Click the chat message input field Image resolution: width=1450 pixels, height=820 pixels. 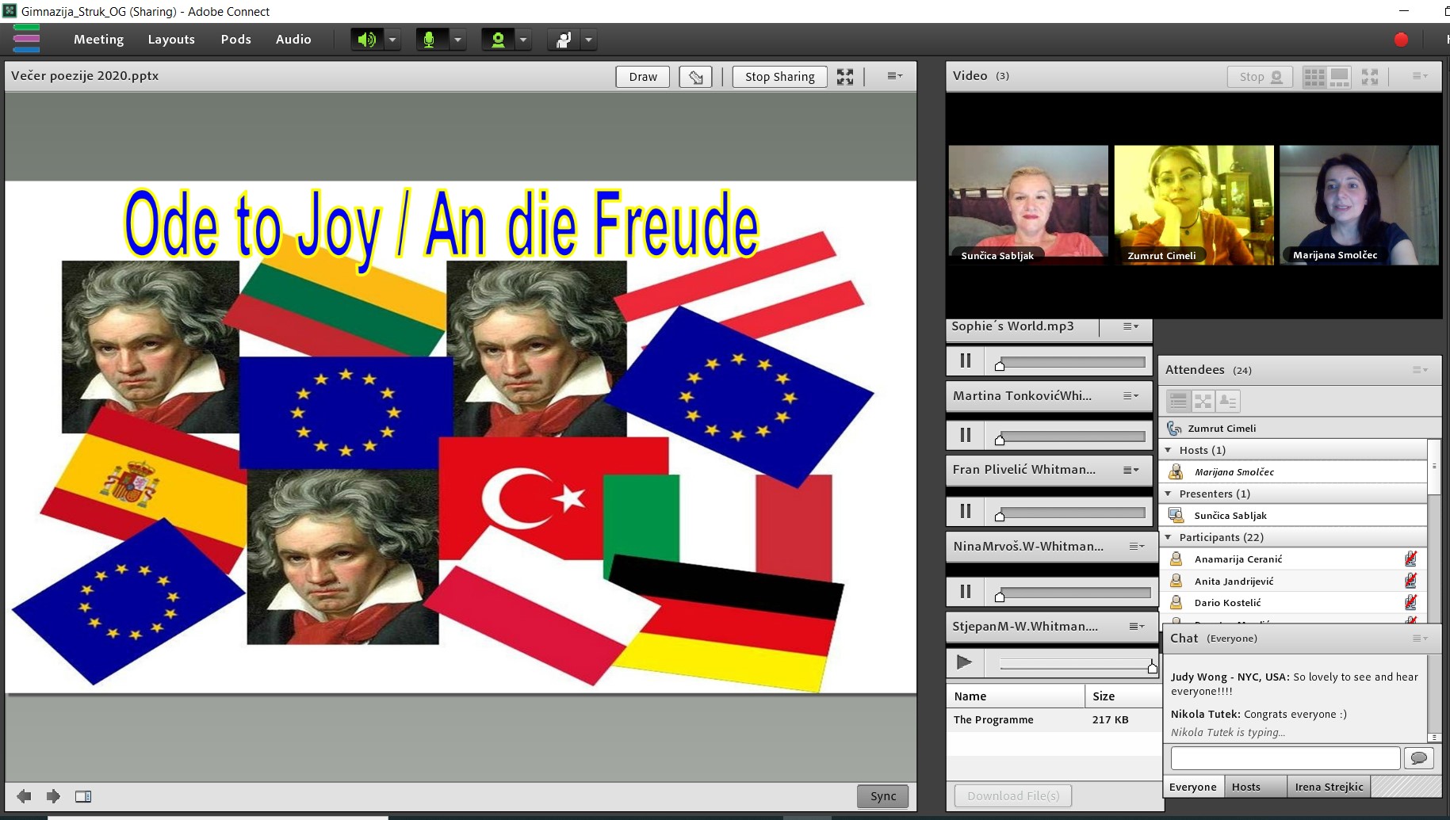(x=1285, y=758)
